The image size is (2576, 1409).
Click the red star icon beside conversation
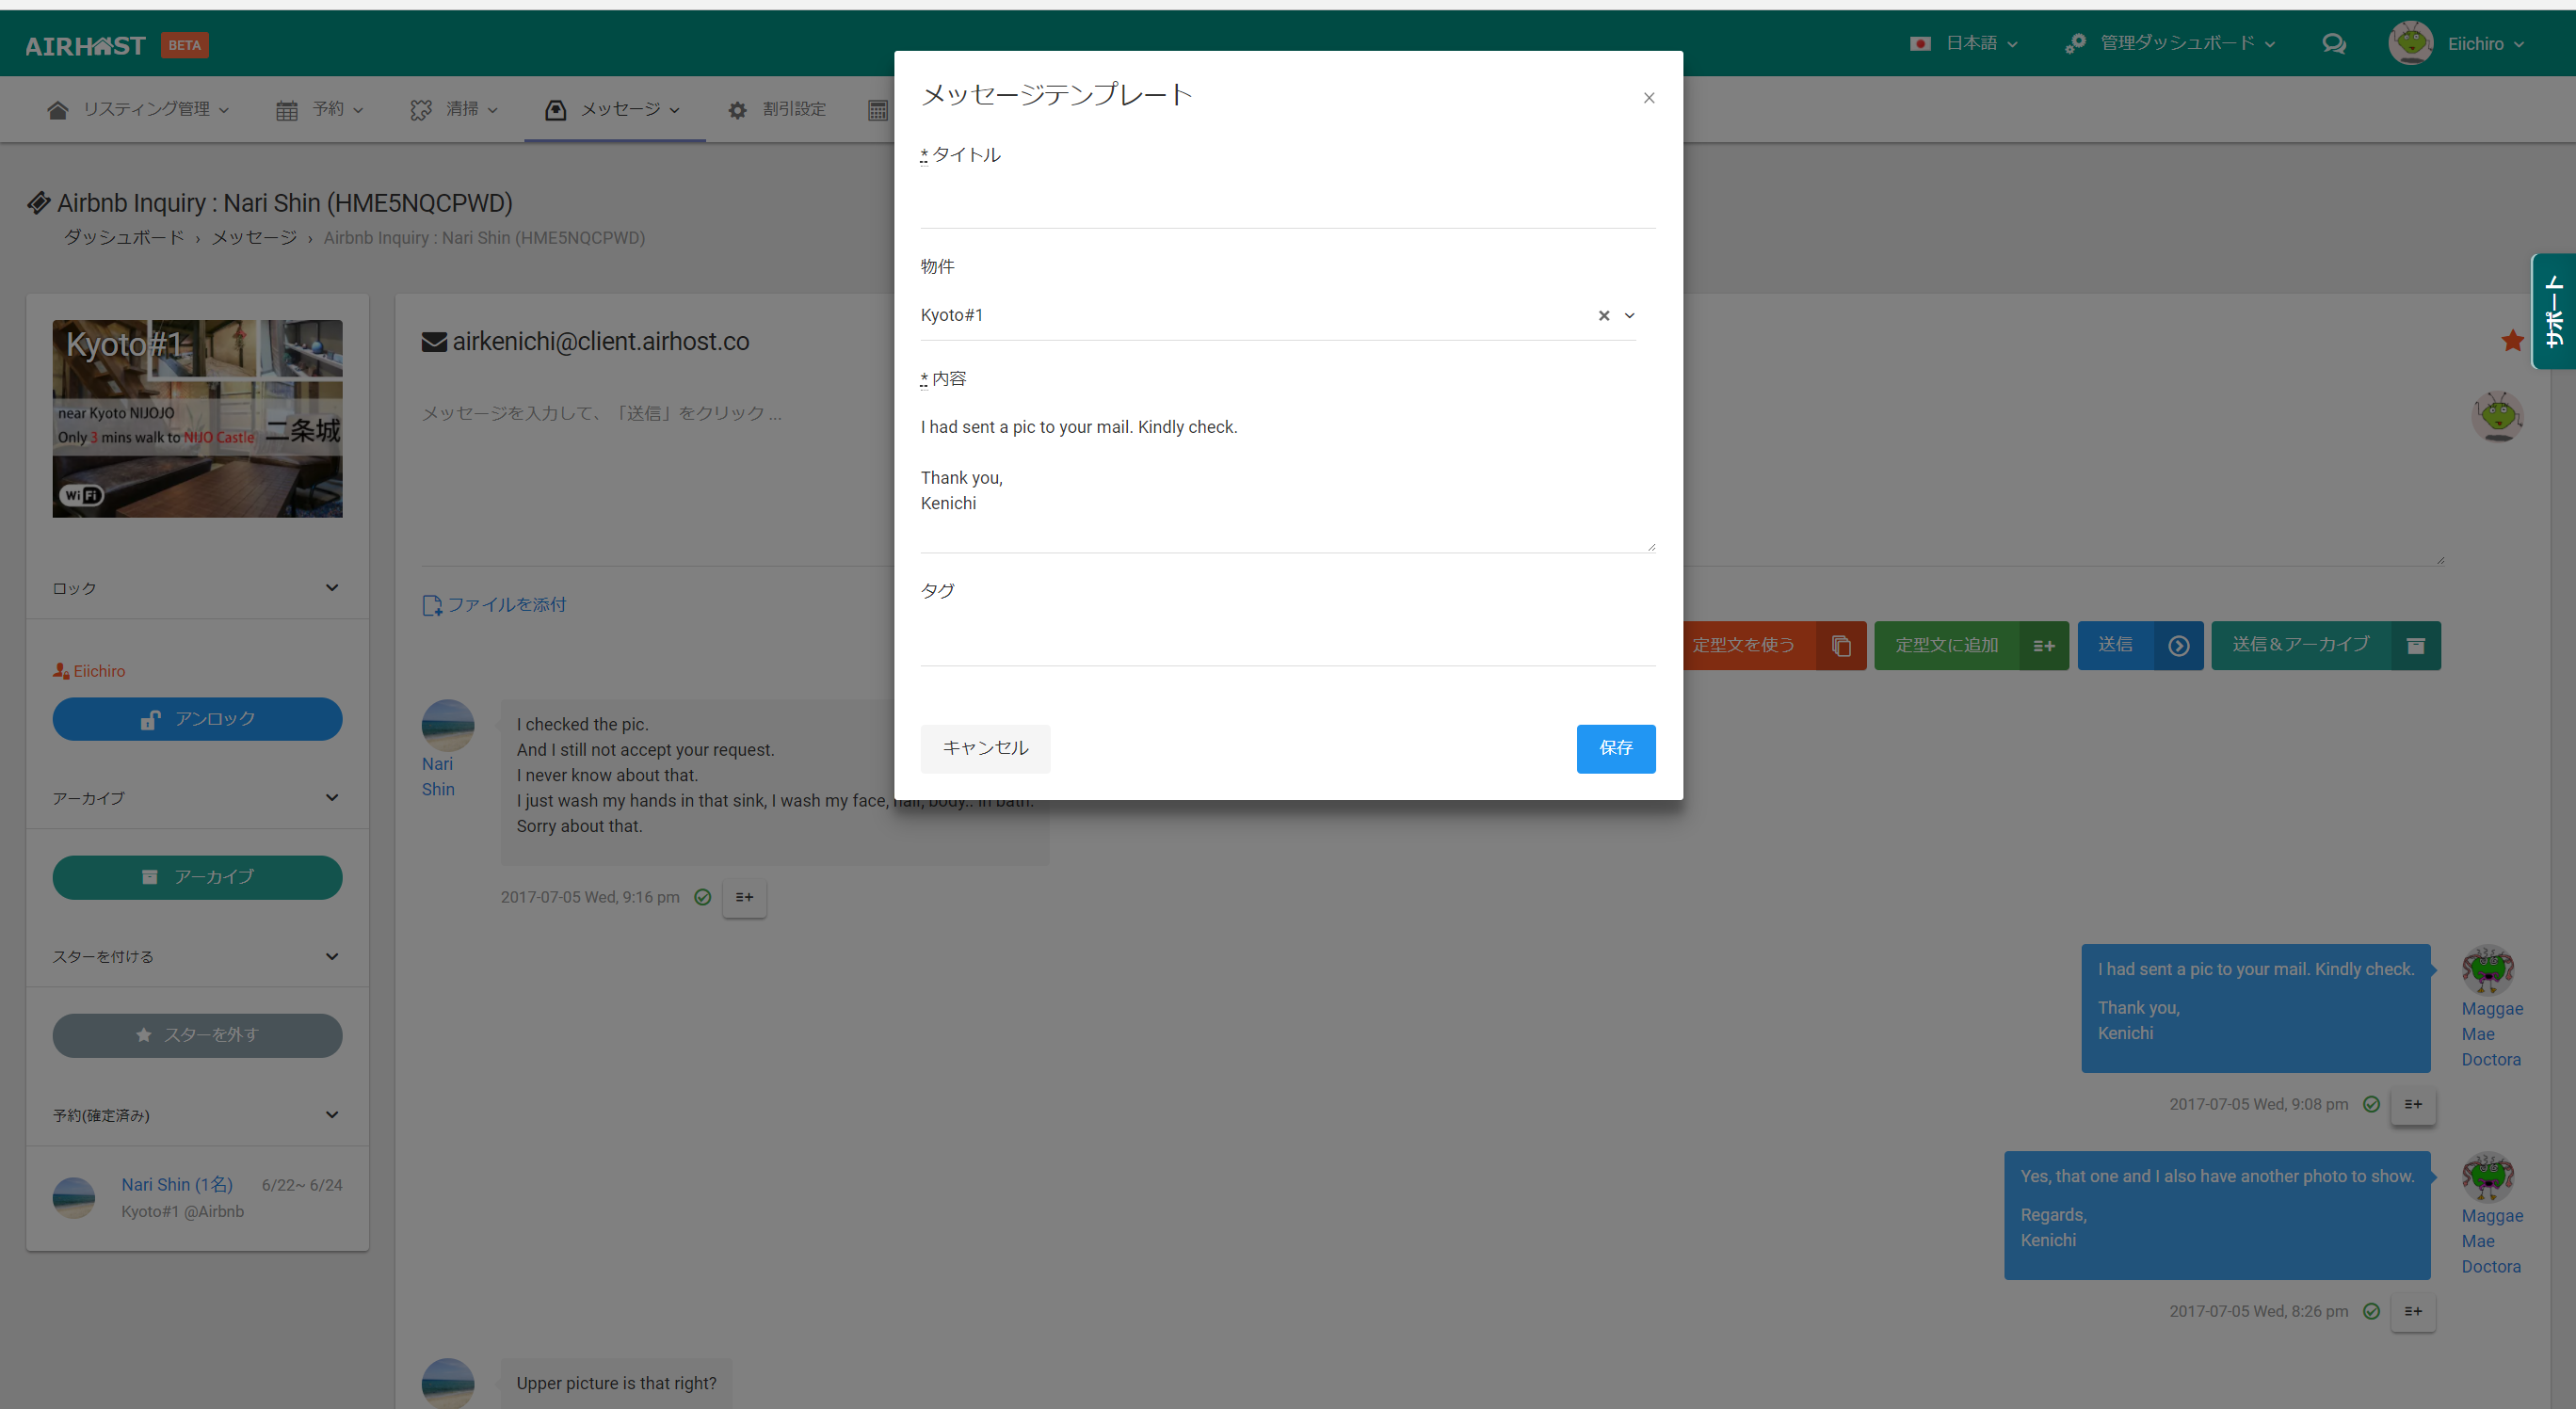click(x=2512, y=341)
